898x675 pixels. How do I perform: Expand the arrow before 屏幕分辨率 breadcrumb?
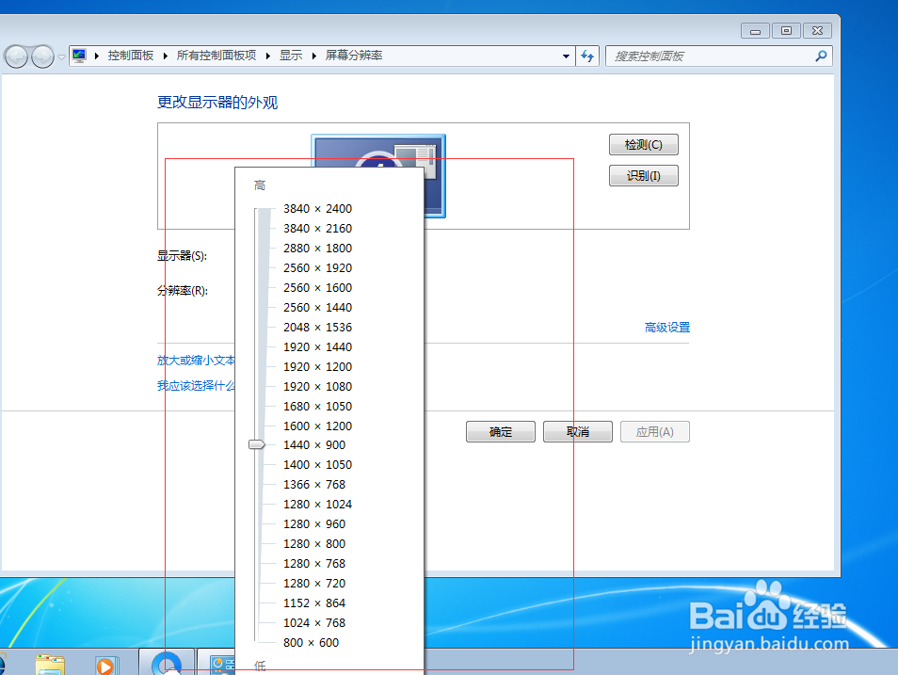(x=313, y=56)
